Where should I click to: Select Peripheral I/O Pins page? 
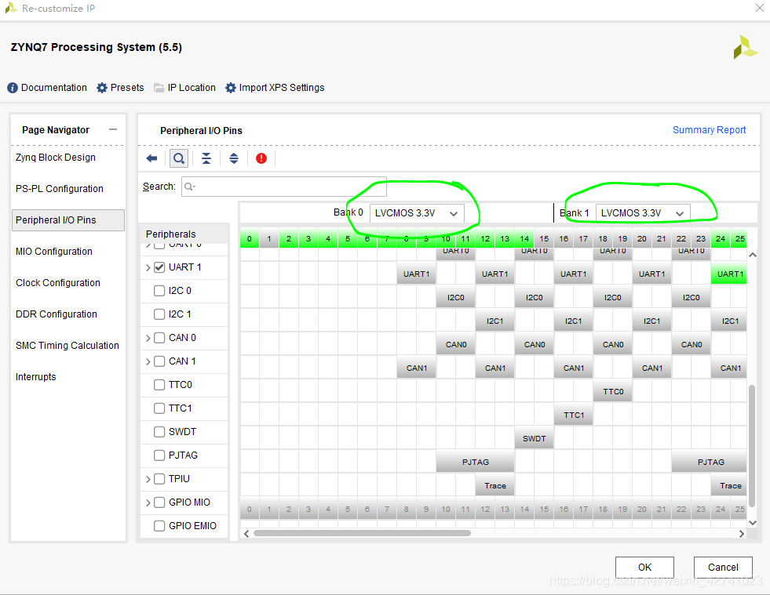click(x=68, y=220)
